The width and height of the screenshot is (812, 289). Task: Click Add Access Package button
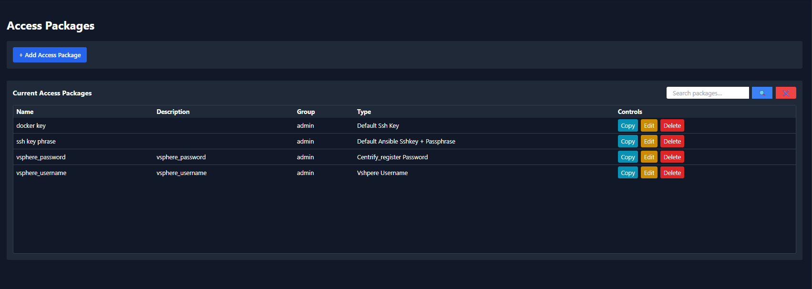50,55
